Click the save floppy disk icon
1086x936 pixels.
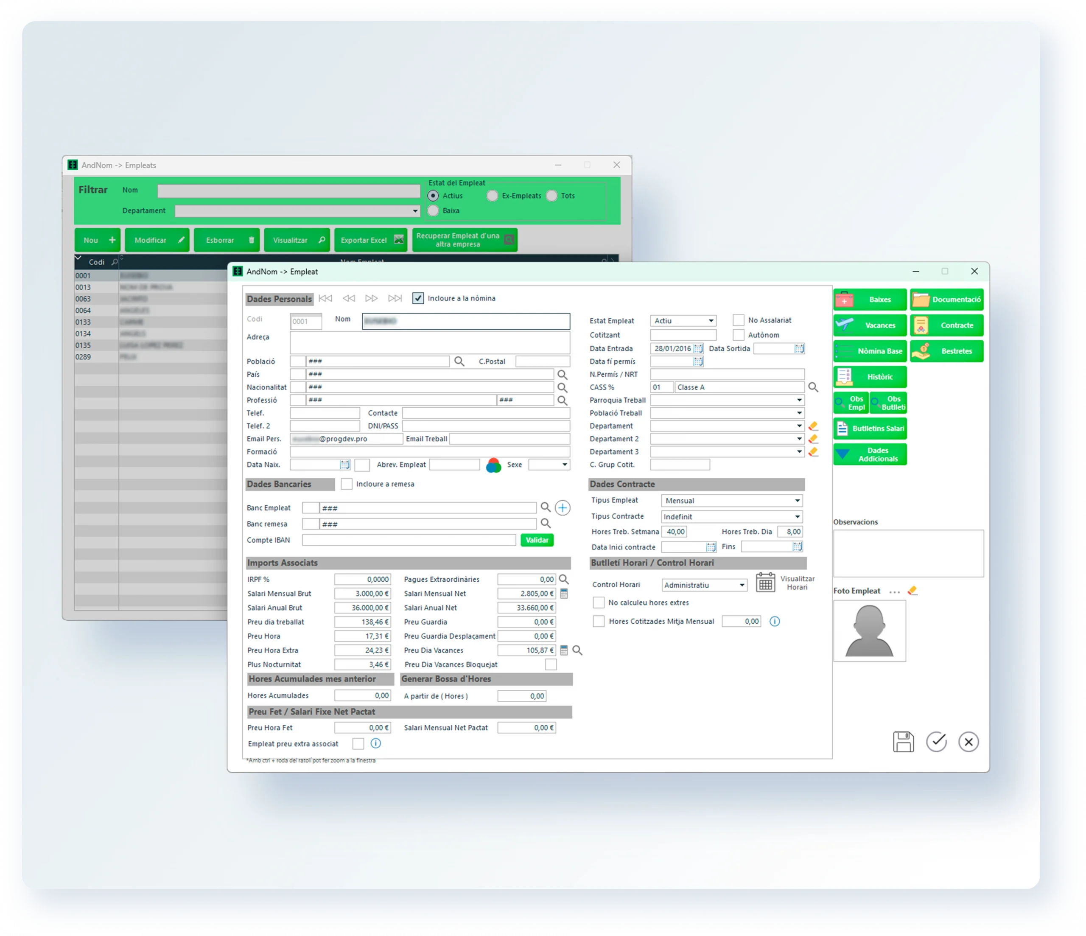(903, 742)
